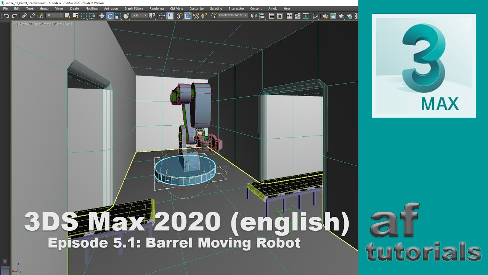Click the Use Pivot Point Center icon
Screen dimensions: 488x275
152,16
